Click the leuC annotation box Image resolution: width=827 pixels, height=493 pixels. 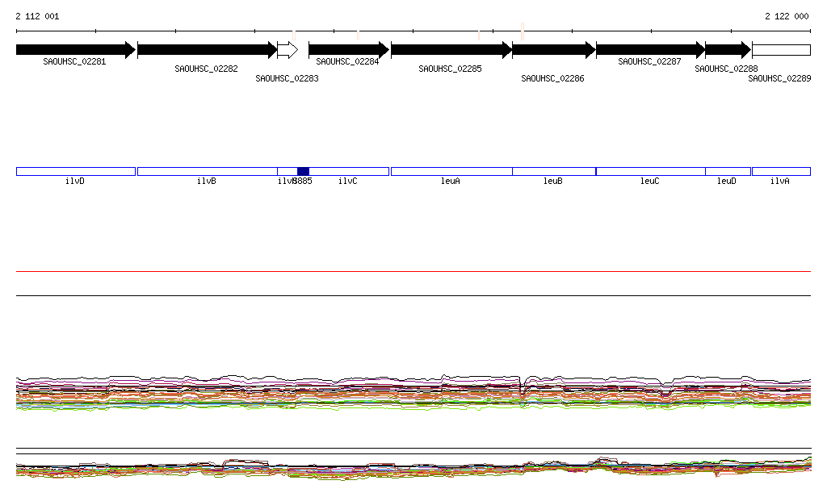pyautogui.click(x=650, y=171)
